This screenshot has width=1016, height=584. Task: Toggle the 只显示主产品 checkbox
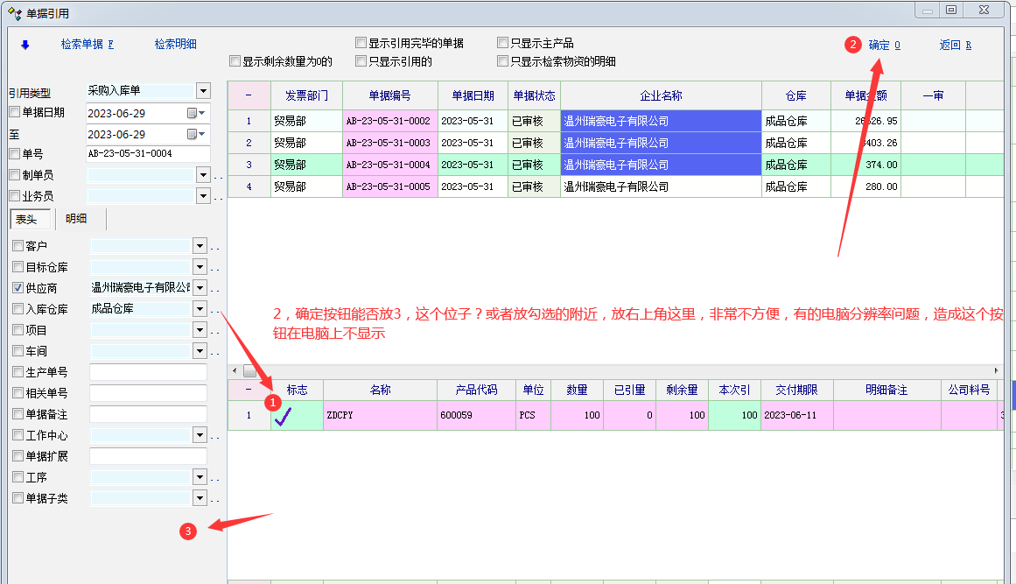[502, 43]
